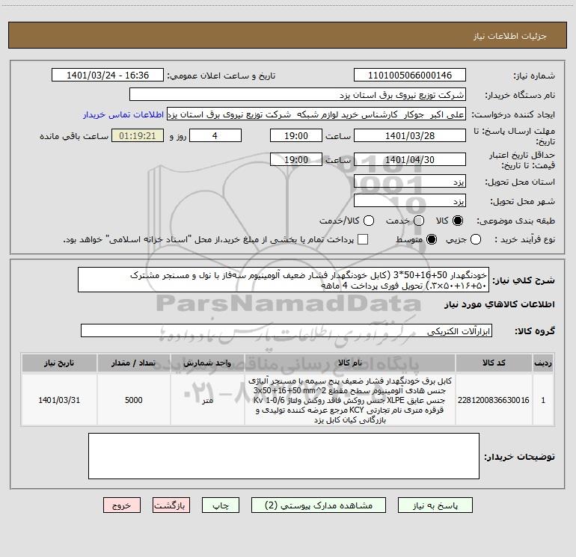576x557 pixels.
Task: Click the جزئیات اطلاعات نیاز header title
Action: (x=509, y=36)
